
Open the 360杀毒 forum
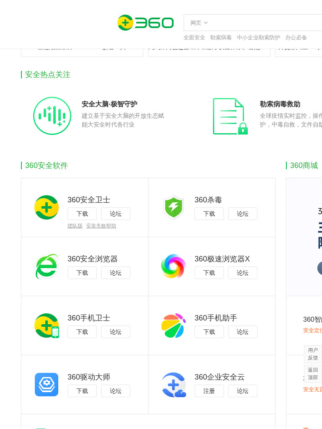243,214
